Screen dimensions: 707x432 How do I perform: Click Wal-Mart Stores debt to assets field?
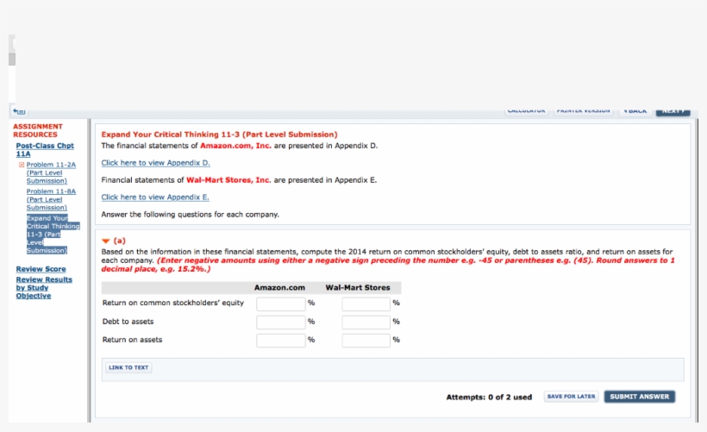click(366, 322)
